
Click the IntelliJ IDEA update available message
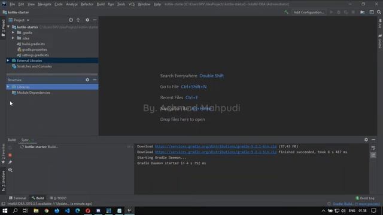pos(50,204)
